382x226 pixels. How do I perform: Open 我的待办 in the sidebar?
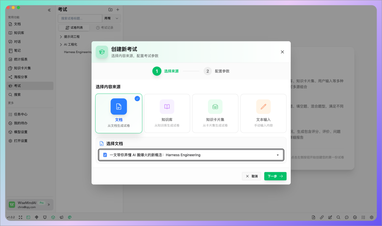[30, 123]
